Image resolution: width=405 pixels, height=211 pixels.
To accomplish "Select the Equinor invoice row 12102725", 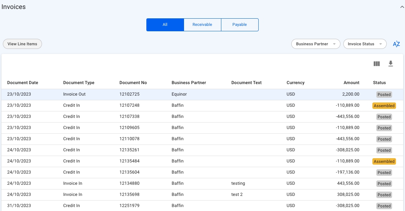I will point(129,95).
